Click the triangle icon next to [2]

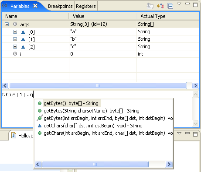23,47
